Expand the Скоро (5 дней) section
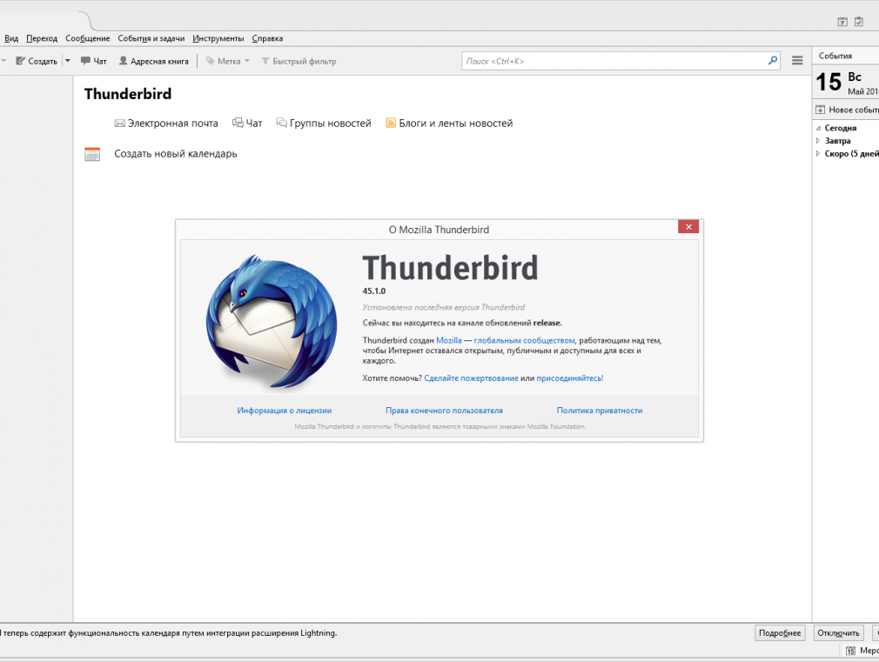Viewport: 879px width, 662px height. [818, 154]
